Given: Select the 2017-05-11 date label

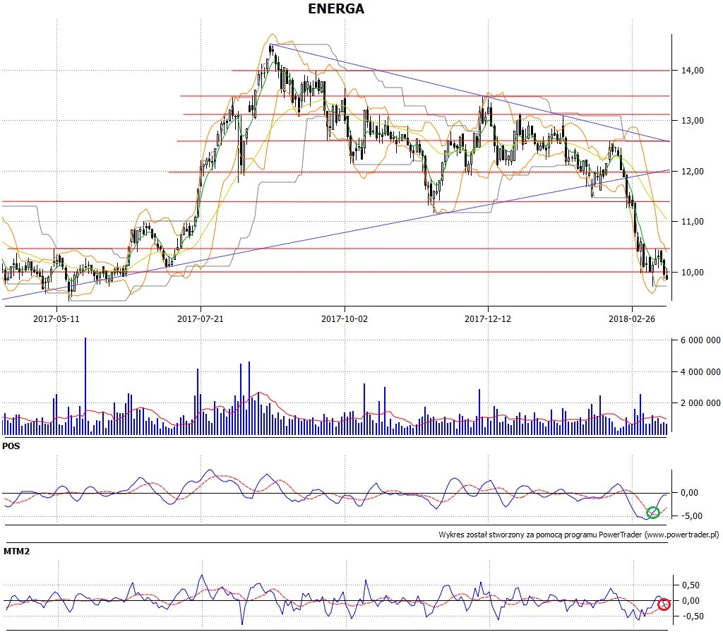Looking at the screenshot, I should [x=56, y=318].
